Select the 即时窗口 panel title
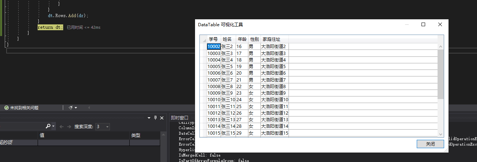 179,118
